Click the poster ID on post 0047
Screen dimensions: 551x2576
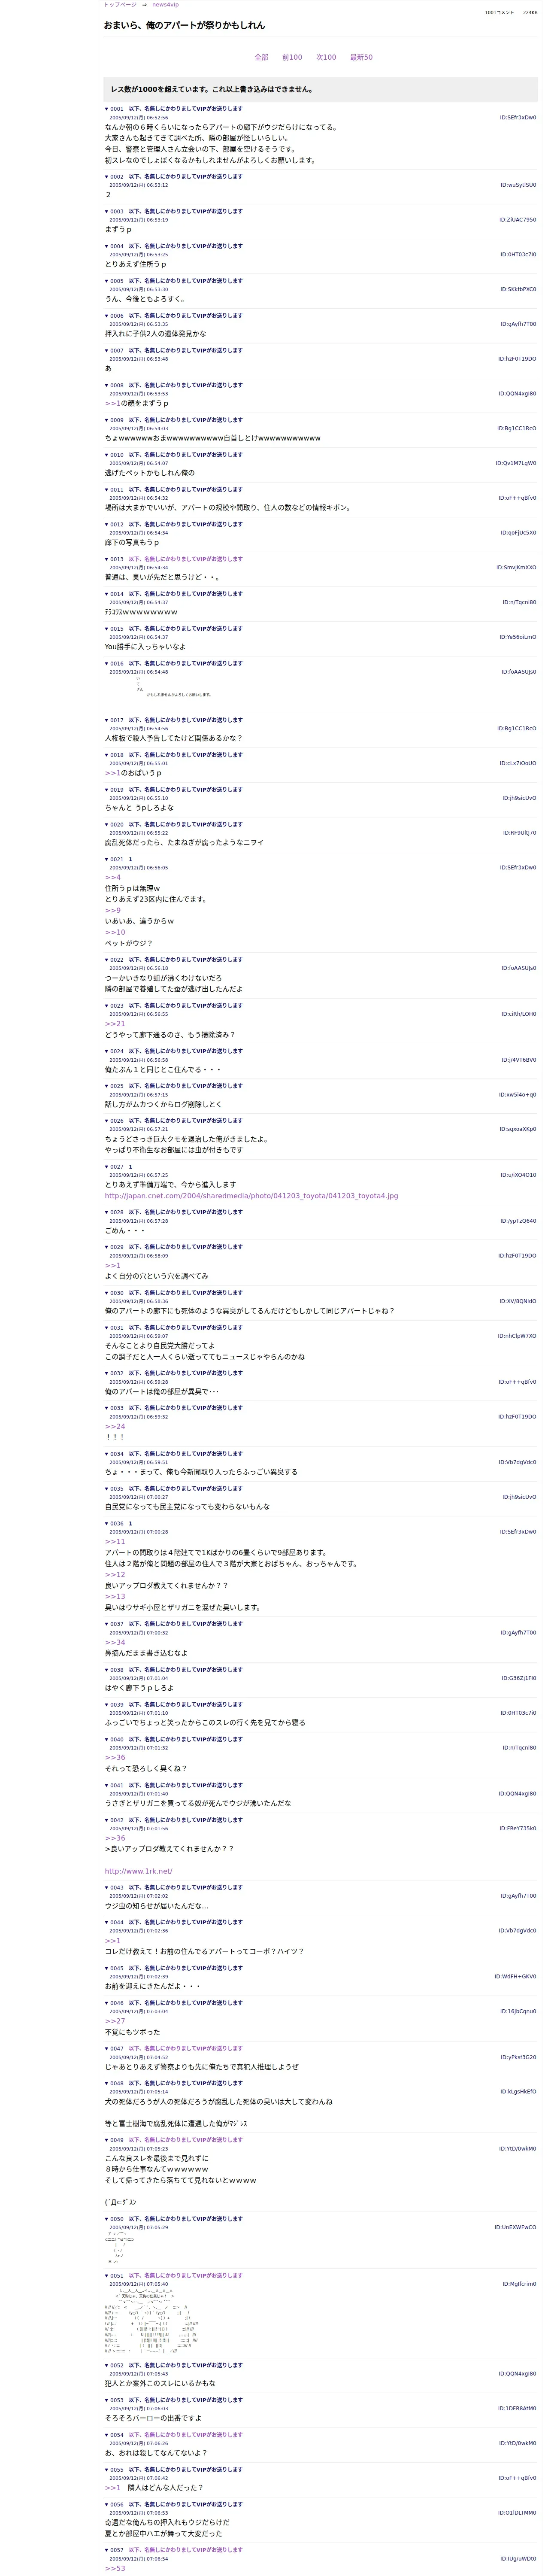pos(518,2057)
